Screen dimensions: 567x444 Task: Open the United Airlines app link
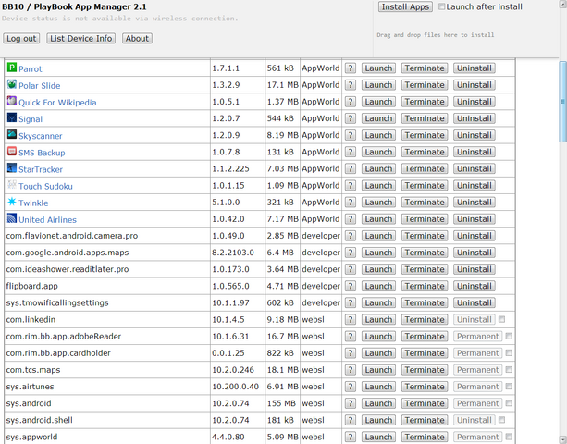48,220
